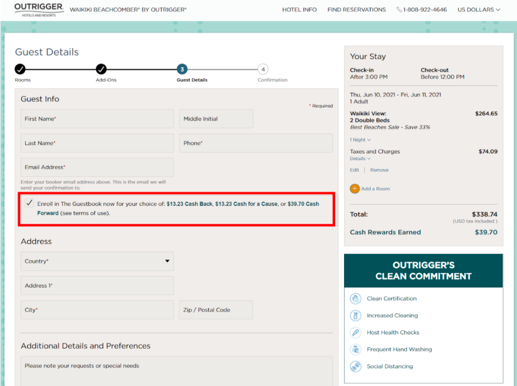This screenshot has width=517, height=386.
Task: Click the orange plus Add a Room icon
Action: pyautogui.click(x=355, y=189)
